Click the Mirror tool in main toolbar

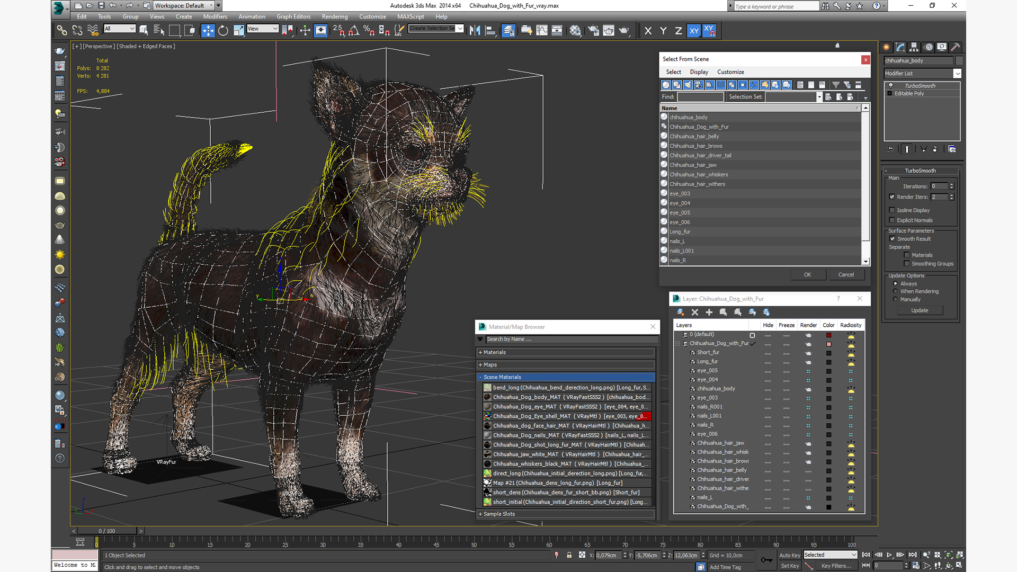click(x=475, y=31)
